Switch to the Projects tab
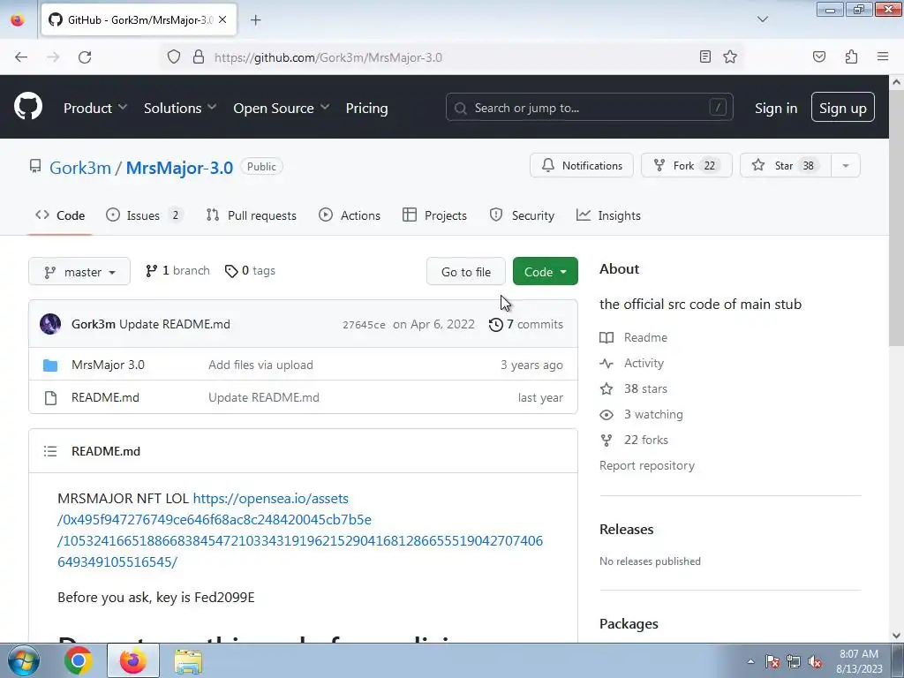This screenshot has height=678, width=904. click(434, 215)
